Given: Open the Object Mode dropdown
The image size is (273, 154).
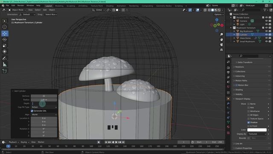Looking at the screenshot, I should point(17,10).
